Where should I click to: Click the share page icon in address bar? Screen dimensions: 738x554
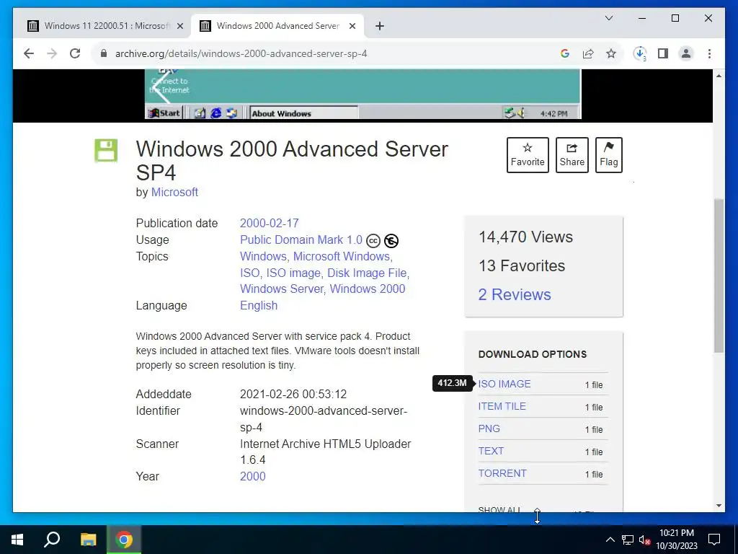(588, 53)
